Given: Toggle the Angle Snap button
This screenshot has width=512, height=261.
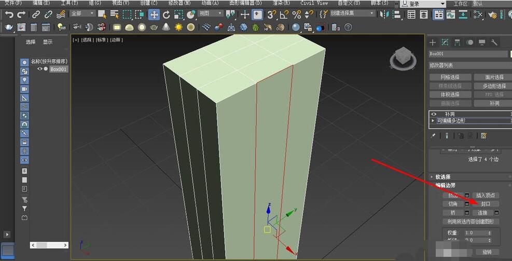Looking at the screenshot, I should click(284, 15).
